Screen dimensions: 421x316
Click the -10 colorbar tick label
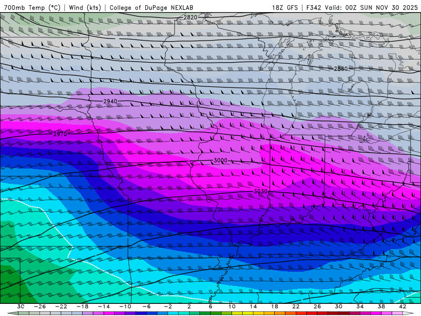point(125,307)
